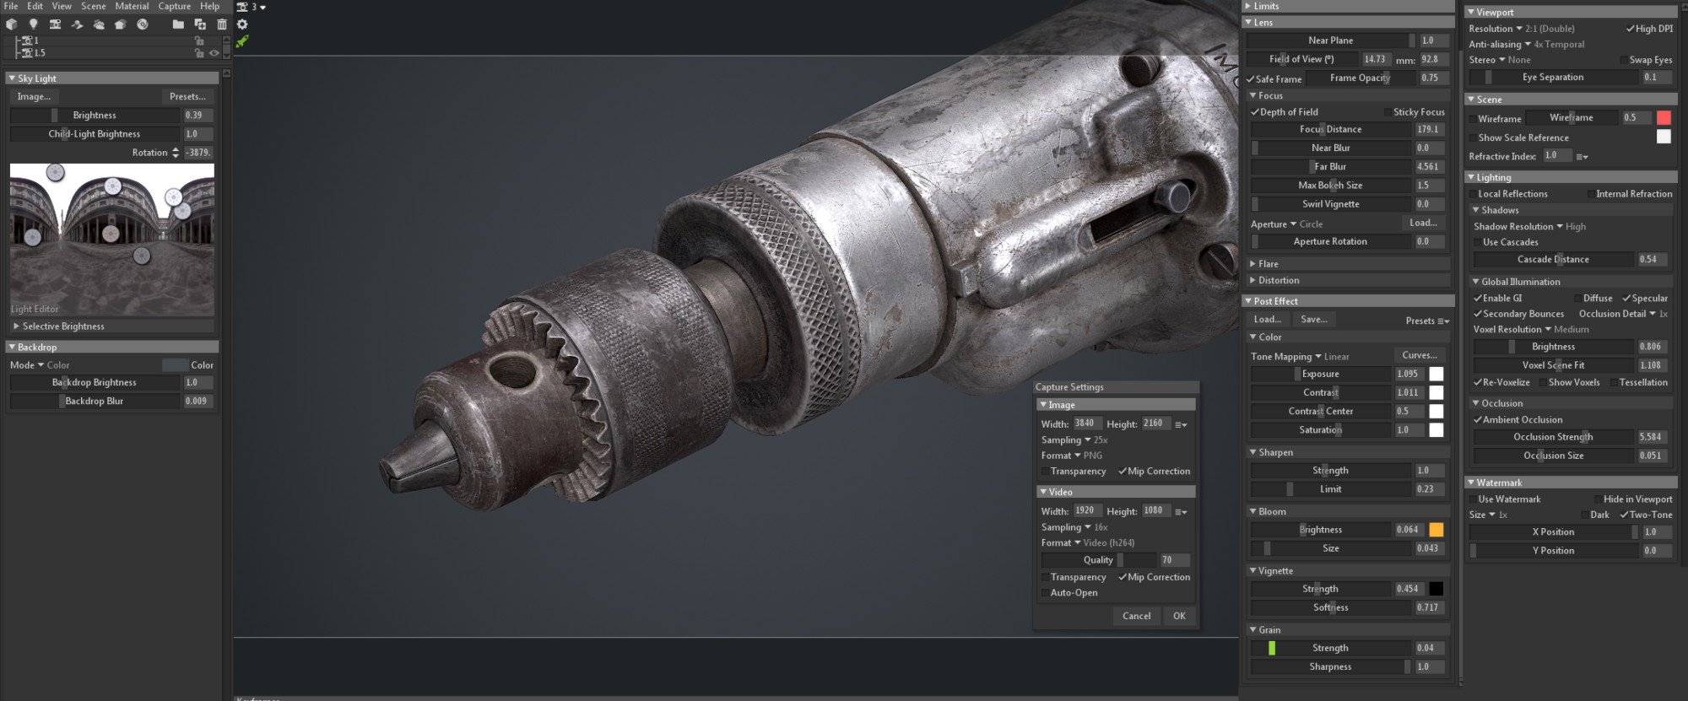Open the View menu
Viewport: 1688px width, 701px height.
point(62,6)
